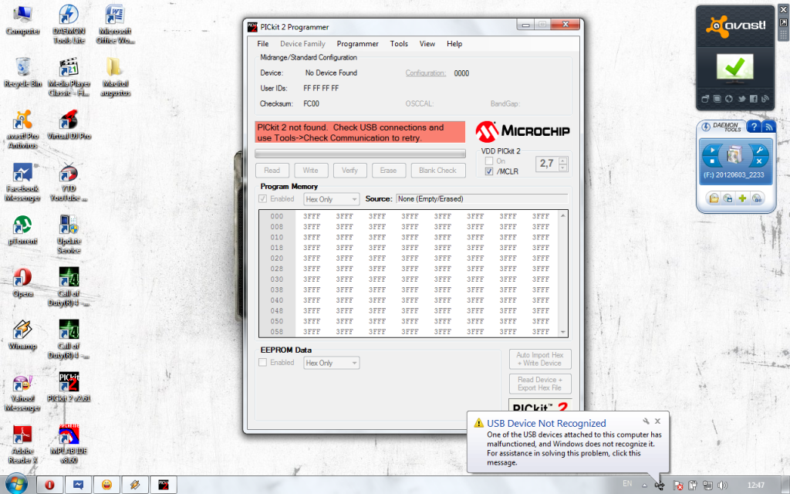Screen dimensions: 790x494
Task: Open EEPROM Data Hex Only dropdown
Action: [331, 363]
